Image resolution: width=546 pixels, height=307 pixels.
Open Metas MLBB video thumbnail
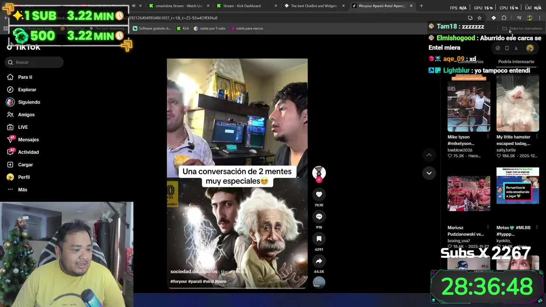tap(518, 185)
